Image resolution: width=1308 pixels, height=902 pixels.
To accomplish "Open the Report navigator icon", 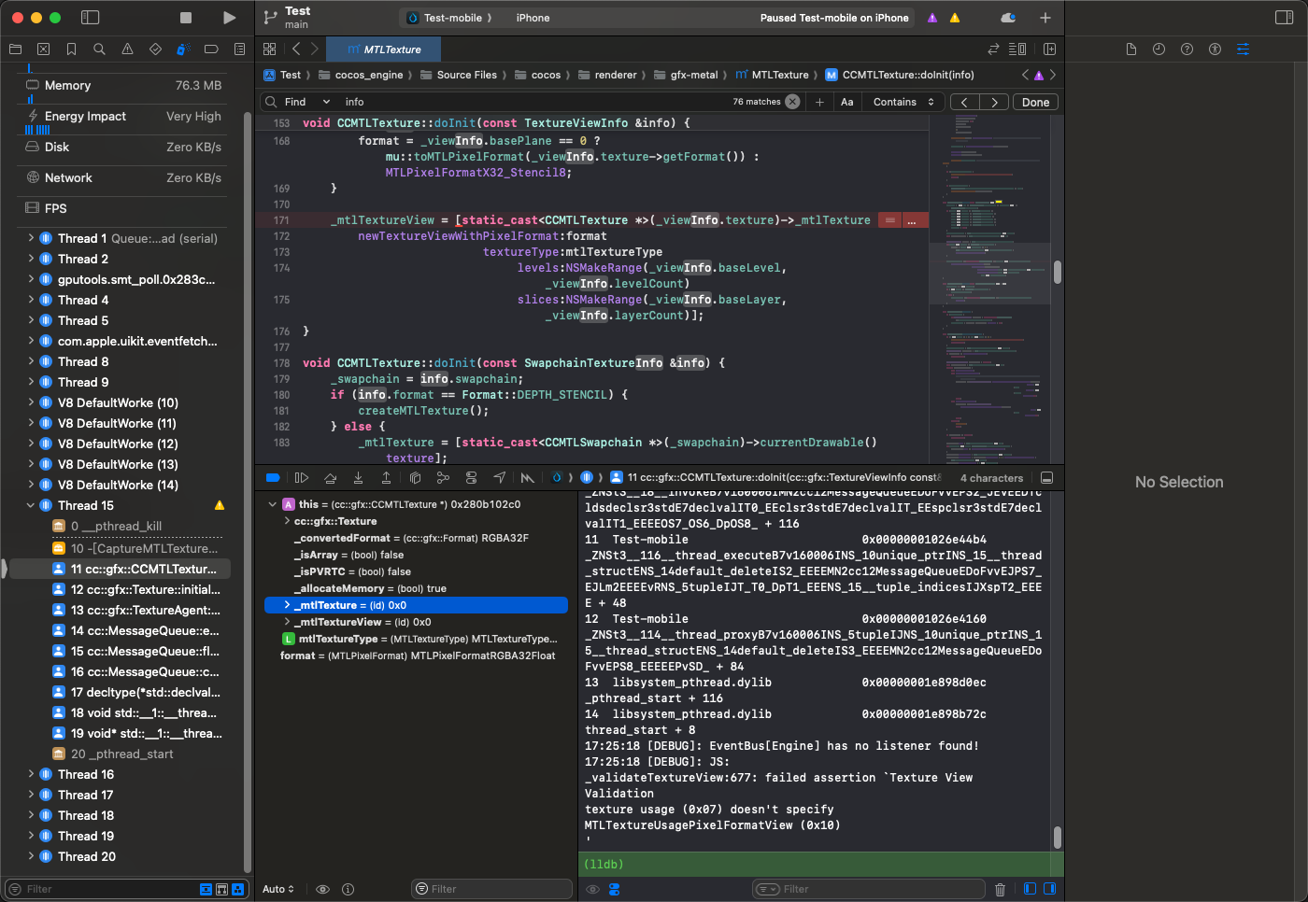I will tap(239, 49).
